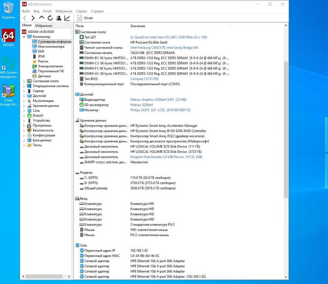
Task: Generate the Отчёт report from the toolbar
Action: click(85, 18)
